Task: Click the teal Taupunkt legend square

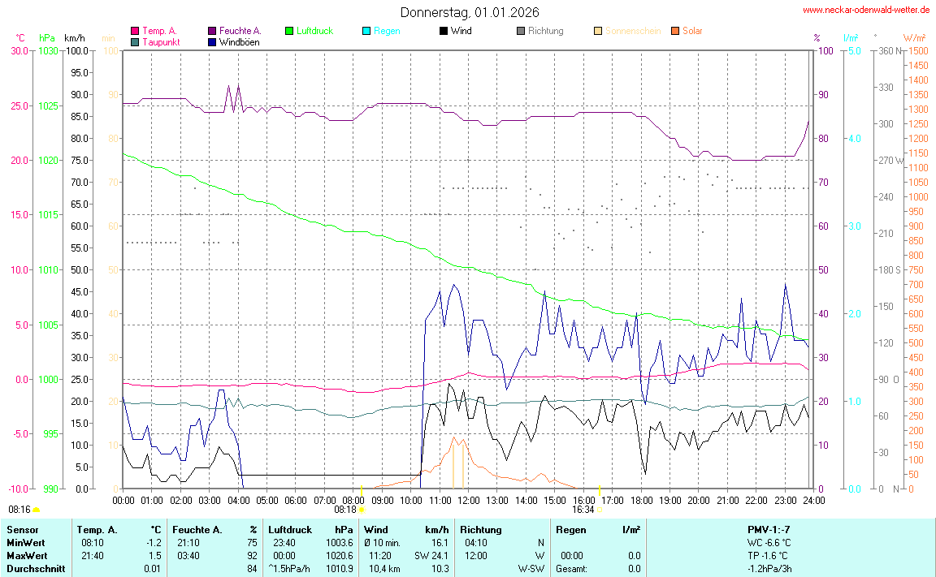Action: point(135,42)
